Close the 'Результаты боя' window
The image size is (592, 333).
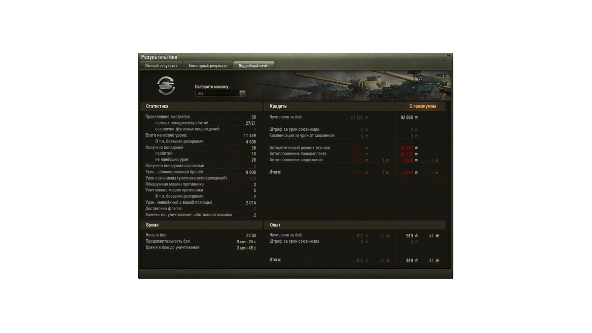tap(448, 57)
